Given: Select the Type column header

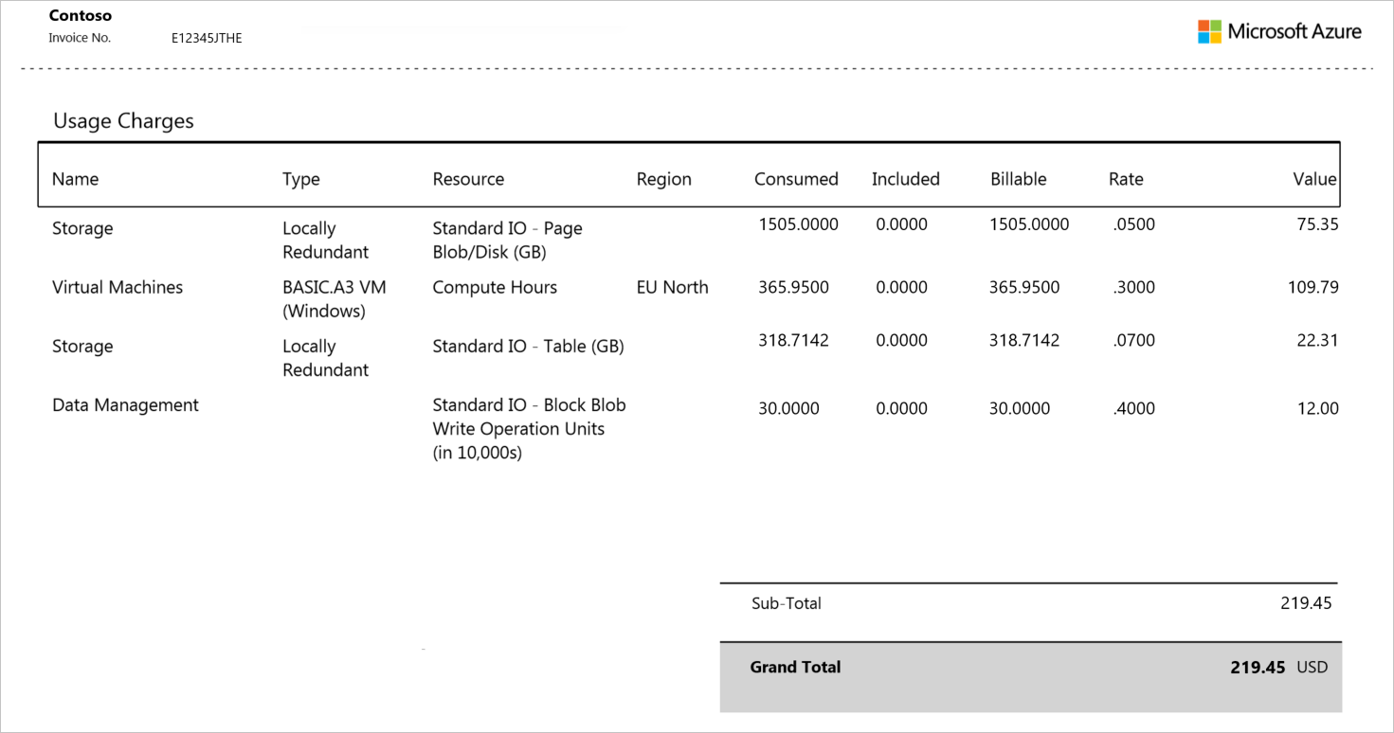Looking at the screenshot, I should click(299, 178).
